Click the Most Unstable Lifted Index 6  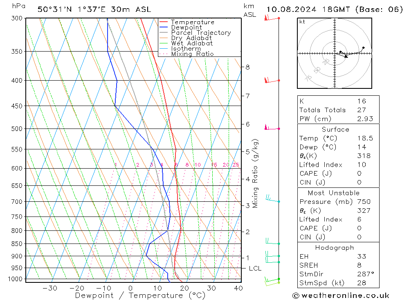360,219
